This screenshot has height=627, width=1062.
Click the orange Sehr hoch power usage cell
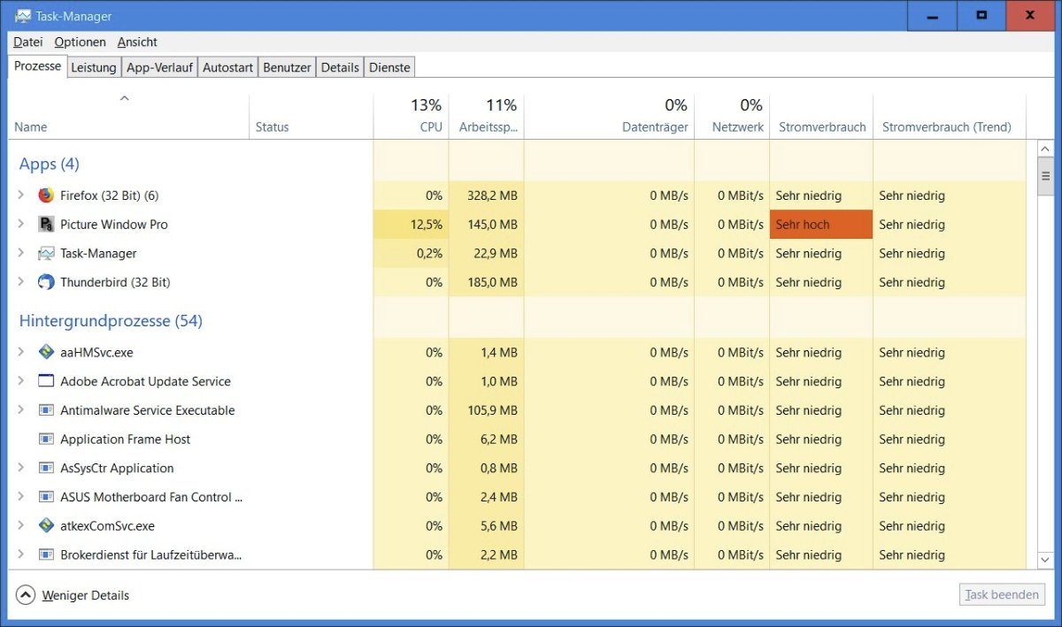(820, 225)
